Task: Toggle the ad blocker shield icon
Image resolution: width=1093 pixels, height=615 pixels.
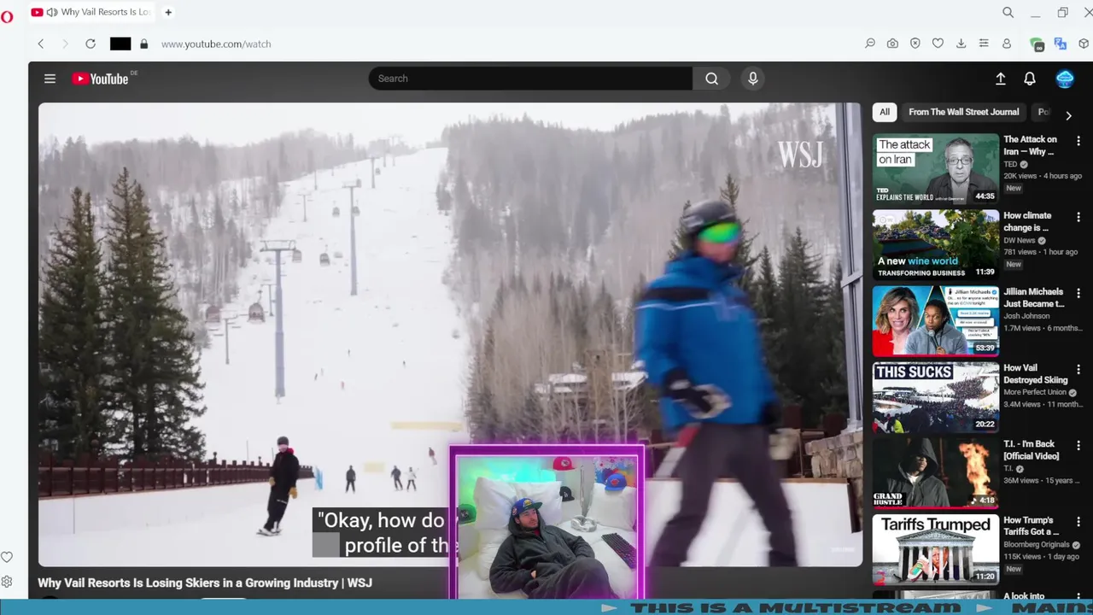Action: (x=915, y=44)
